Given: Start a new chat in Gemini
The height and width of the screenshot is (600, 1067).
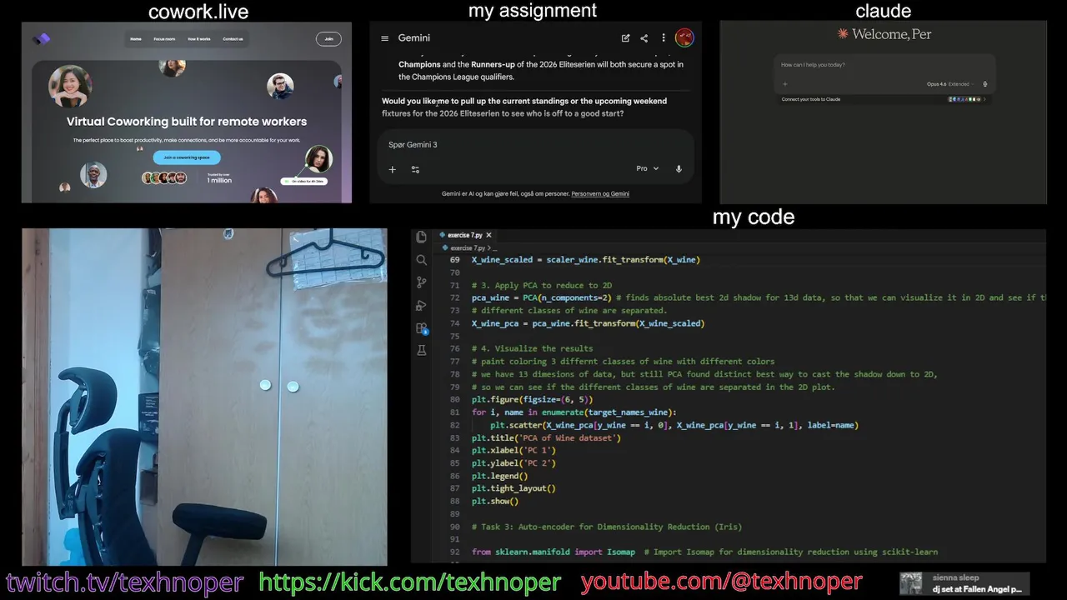Looking at the screenshot, I should [x=625, y=38].
